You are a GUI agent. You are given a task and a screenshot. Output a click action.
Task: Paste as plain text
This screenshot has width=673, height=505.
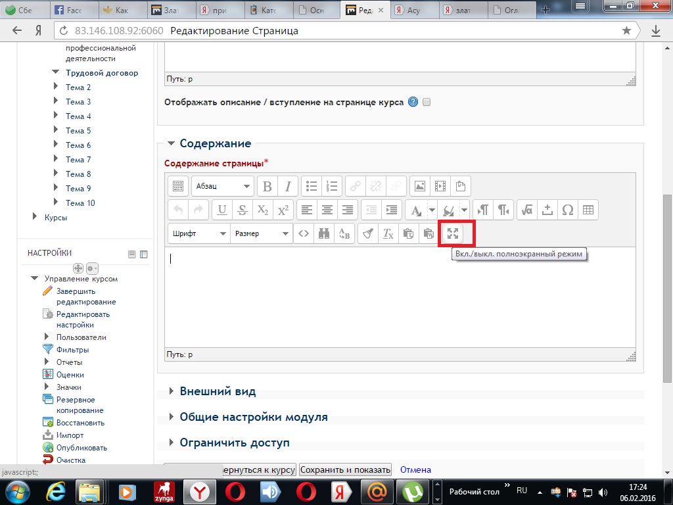click(409, 233)
